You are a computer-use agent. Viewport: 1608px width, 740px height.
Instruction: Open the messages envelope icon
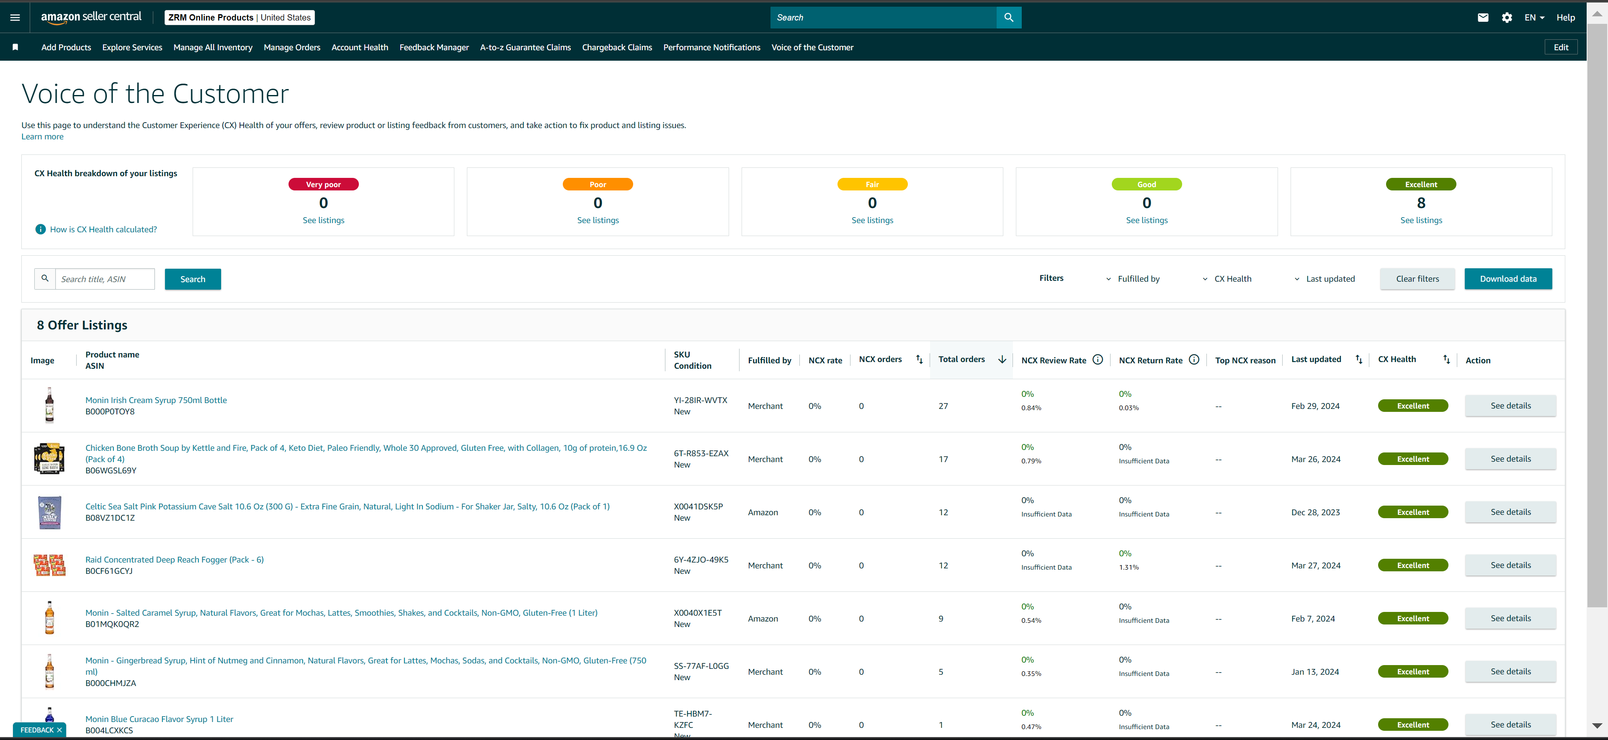(1483, 18)
